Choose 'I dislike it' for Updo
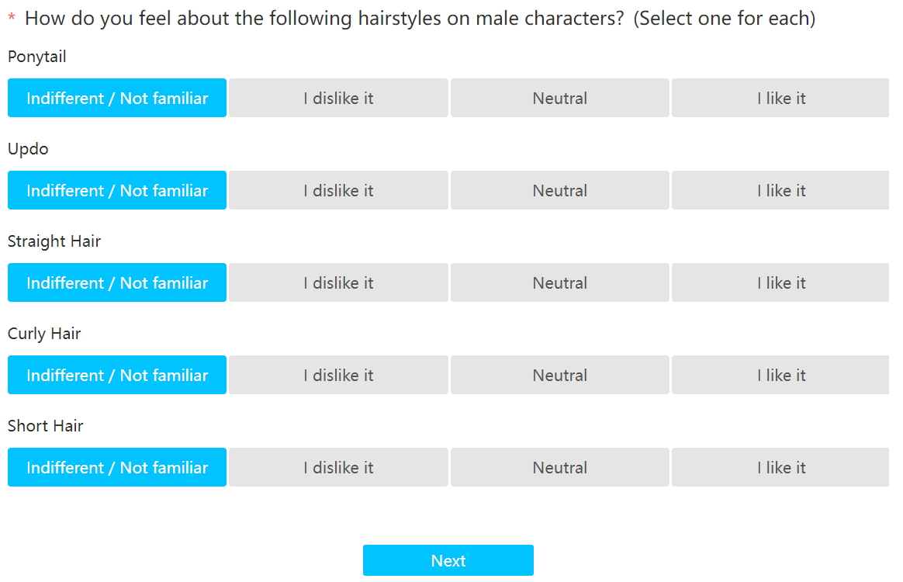 pyautogui.click(x=338, y=190)
